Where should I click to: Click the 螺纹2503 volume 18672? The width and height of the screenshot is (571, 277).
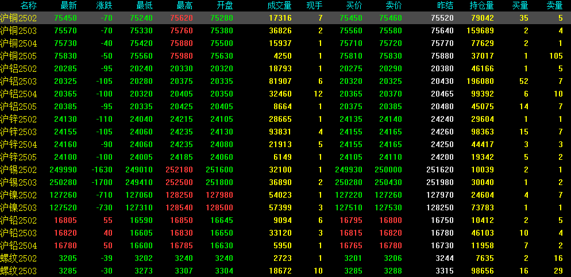tap(280, 271)
